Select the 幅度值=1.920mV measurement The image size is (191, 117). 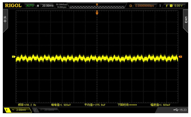coord(160,105)
